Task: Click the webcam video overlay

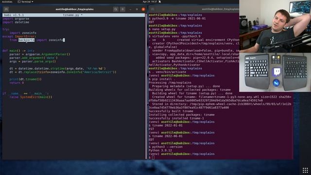Action: tap(275, 26)
